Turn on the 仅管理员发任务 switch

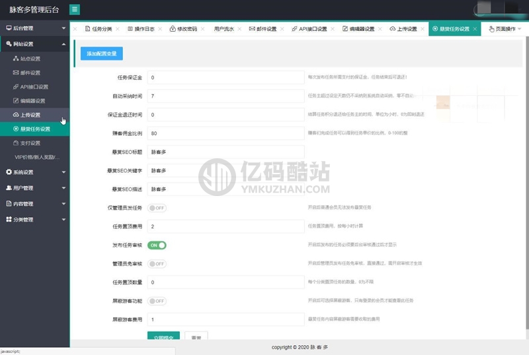(157, 208)
